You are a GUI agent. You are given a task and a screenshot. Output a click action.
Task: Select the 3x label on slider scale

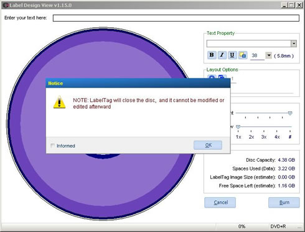pyautogui.click(x=264, y=137)
